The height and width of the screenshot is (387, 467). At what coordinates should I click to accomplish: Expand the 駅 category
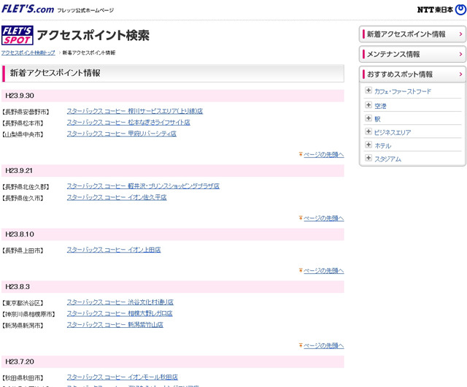click(368, 118)
